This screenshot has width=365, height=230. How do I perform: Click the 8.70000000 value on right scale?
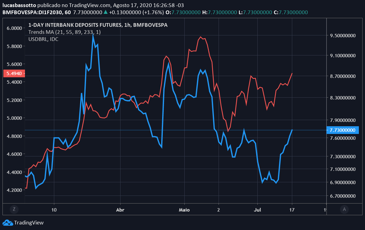pyautogui.click(x=343, y=76)
